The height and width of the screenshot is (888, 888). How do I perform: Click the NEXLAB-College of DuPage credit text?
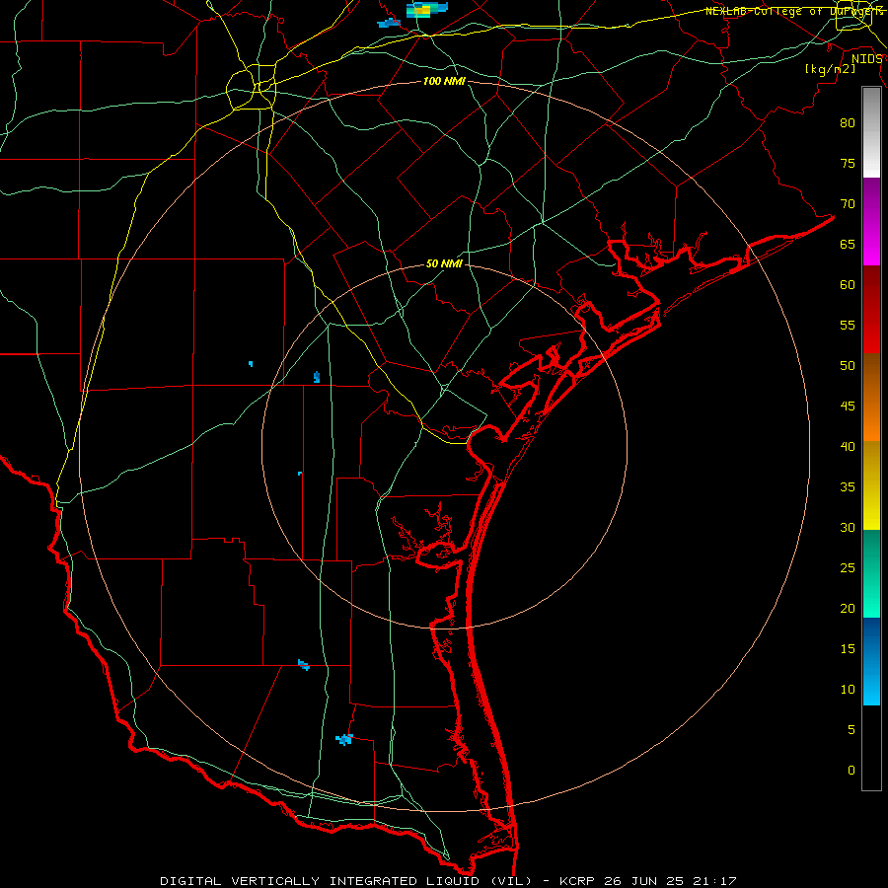pos(794,11)
